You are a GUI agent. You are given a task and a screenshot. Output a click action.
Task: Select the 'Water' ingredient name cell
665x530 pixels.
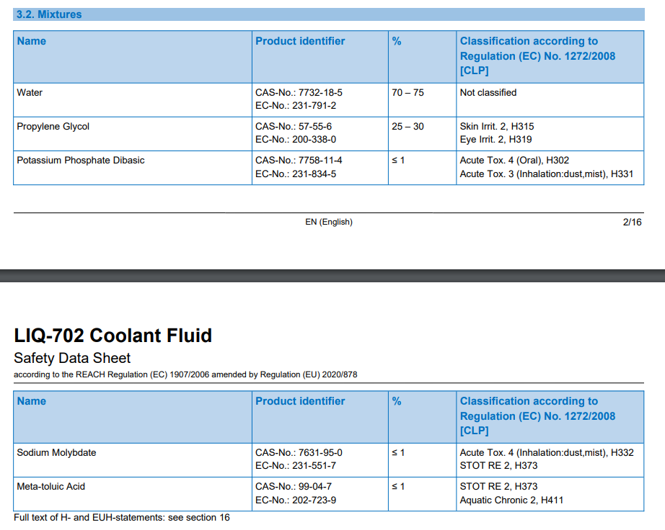132,100
